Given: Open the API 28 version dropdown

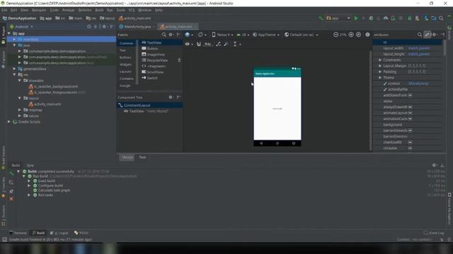Looking at the screenshot, I should coord(243,35).
